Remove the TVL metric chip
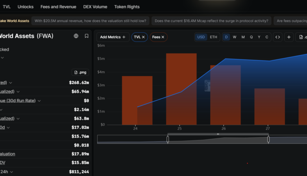The height and width of the screenshot is (176, 307). [143, 37]
